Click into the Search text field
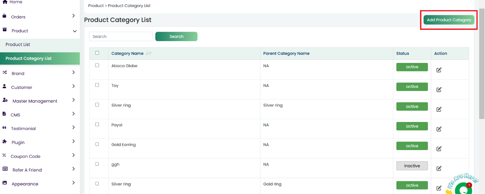Image resolution: width=485 pixels, height=194 pixels. [121, 37]
